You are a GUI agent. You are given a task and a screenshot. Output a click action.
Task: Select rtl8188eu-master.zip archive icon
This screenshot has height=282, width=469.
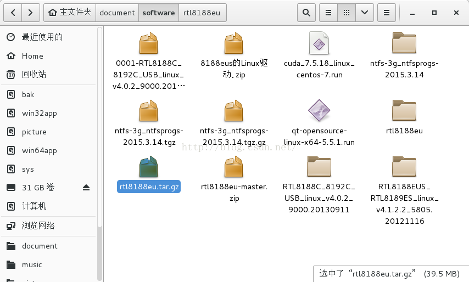(234, 167)
